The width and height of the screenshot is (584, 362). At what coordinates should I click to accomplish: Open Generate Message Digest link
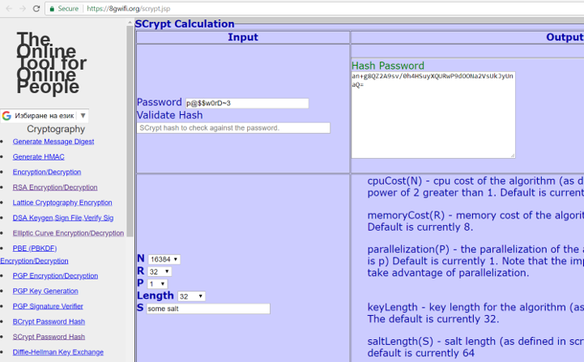[x=53, y=142]
